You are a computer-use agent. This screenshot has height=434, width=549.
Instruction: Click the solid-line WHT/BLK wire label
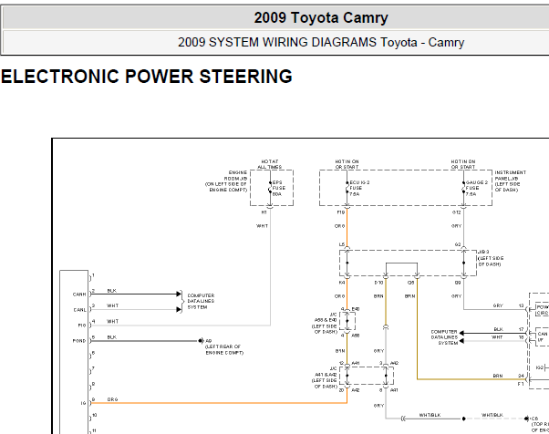point(430,415)
